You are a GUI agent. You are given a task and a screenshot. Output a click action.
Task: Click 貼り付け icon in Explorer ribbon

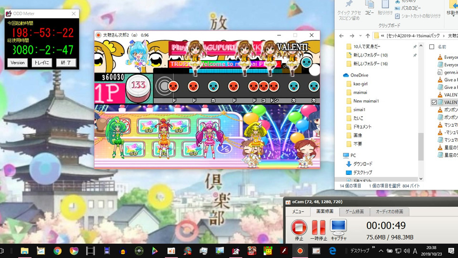click(x=385, y=8)
